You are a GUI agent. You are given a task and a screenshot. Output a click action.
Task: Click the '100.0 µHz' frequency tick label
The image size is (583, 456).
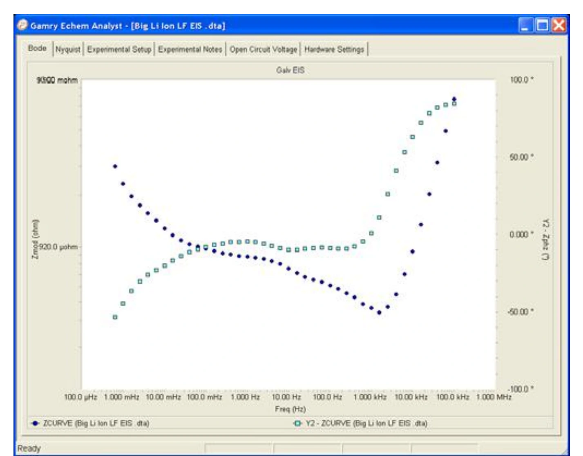click(x=80, y=397)
